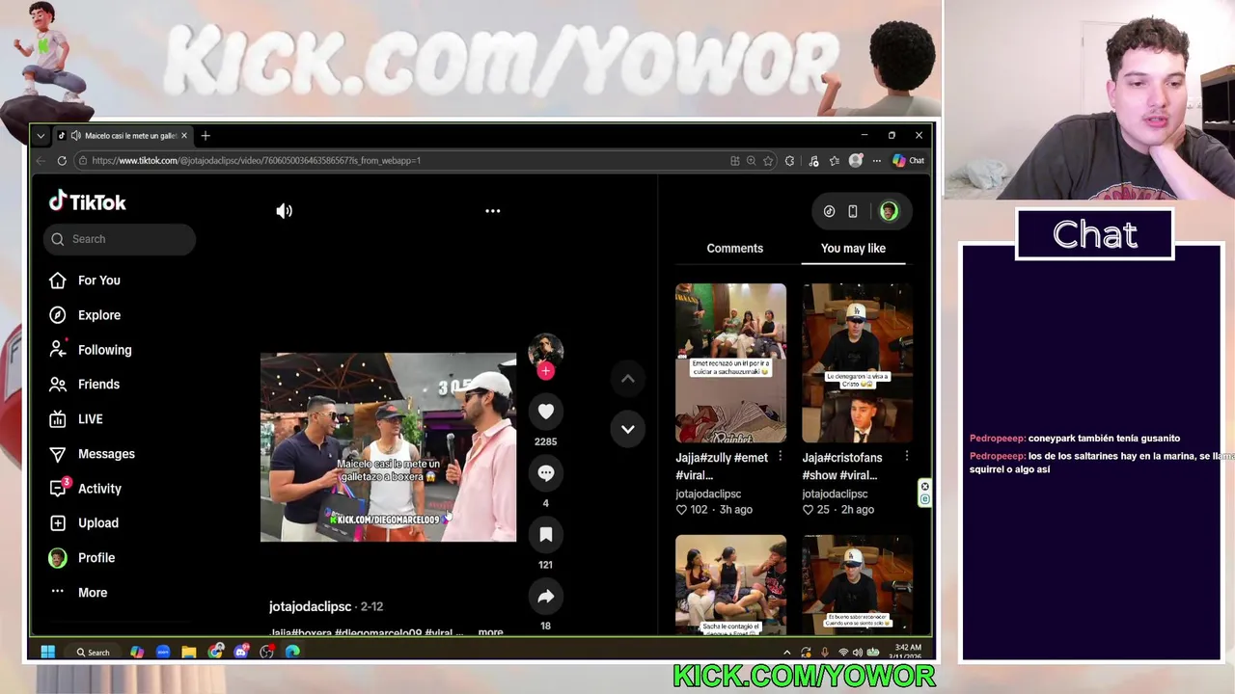Open the taskbar volume control
This screenshot has width=1235, height=694.
[858, 653]
